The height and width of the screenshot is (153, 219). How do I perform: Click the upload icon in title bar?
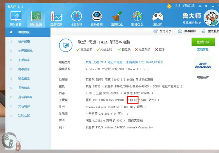[200, 6]
